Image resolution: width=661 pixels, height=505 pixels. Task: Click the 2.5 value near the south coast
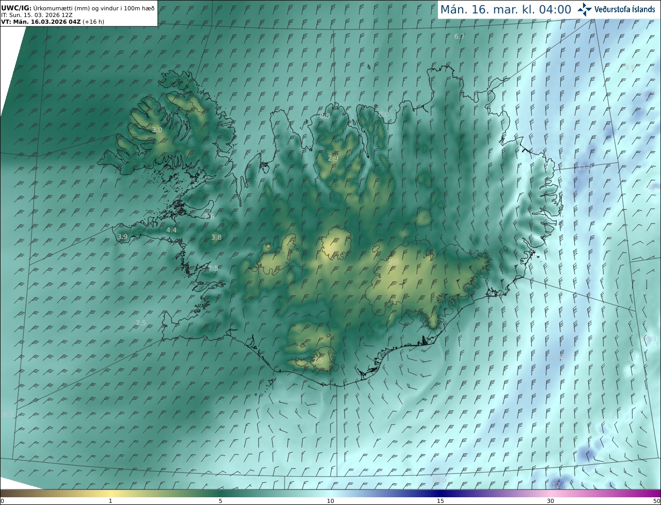pyautogui.click(x=318, y=361)
